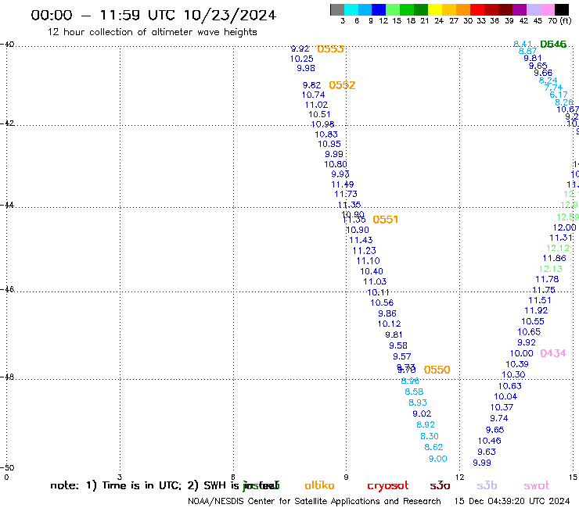
Task: Click the light blue value 8.30
Action: tap(430, 436)
